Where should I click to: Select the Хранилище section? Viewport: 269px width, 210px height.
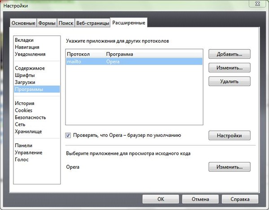click(37, 131)
